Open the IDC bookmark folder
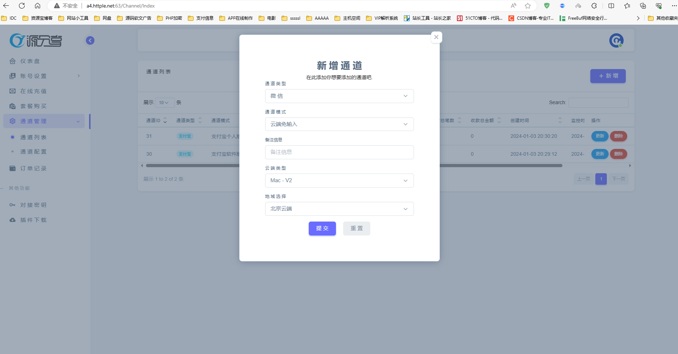Viewport: 678px width, 354px height. pyautogui.click(x=9, y=18)
